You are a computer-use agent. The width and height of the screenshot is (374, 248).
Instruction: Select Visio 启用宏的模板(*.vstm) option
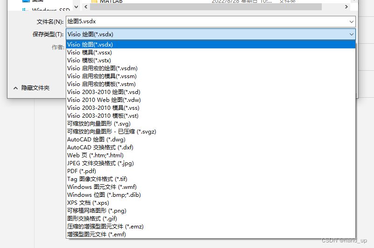tap(211, 84)
